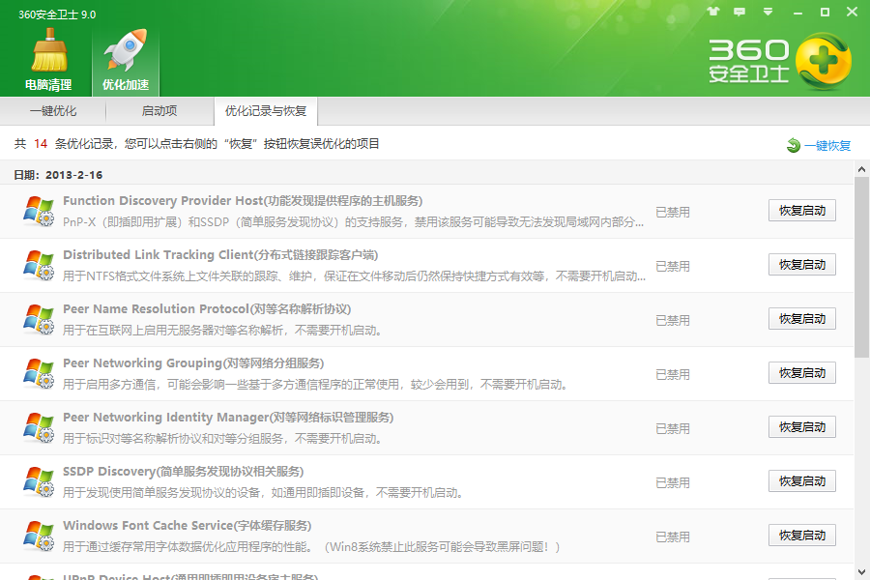This screenshot has height=580, width=870.
Task: Click Function Discovery Provider Host service icon
Action: [x=39, y=211]
